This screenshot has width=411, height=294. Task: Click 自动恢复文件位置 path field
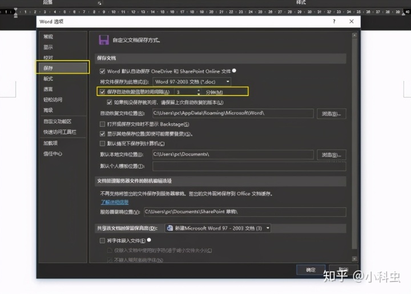(x=233, y=113)
